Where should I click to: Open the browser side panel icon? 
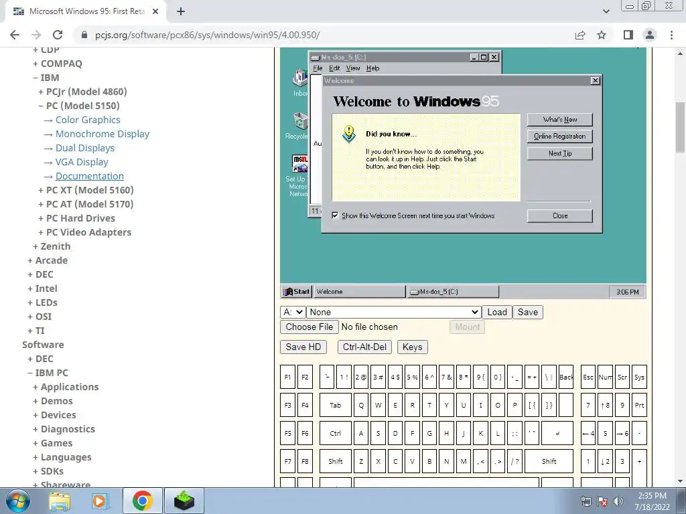coord(628,35)
